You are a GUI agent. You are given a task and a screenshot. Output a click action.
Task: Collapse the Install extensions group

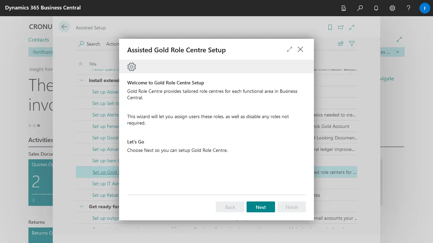coord(82,80)
